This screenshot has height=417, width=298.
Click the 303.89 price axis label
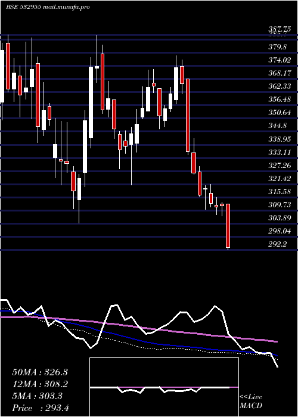click(280, 218)
